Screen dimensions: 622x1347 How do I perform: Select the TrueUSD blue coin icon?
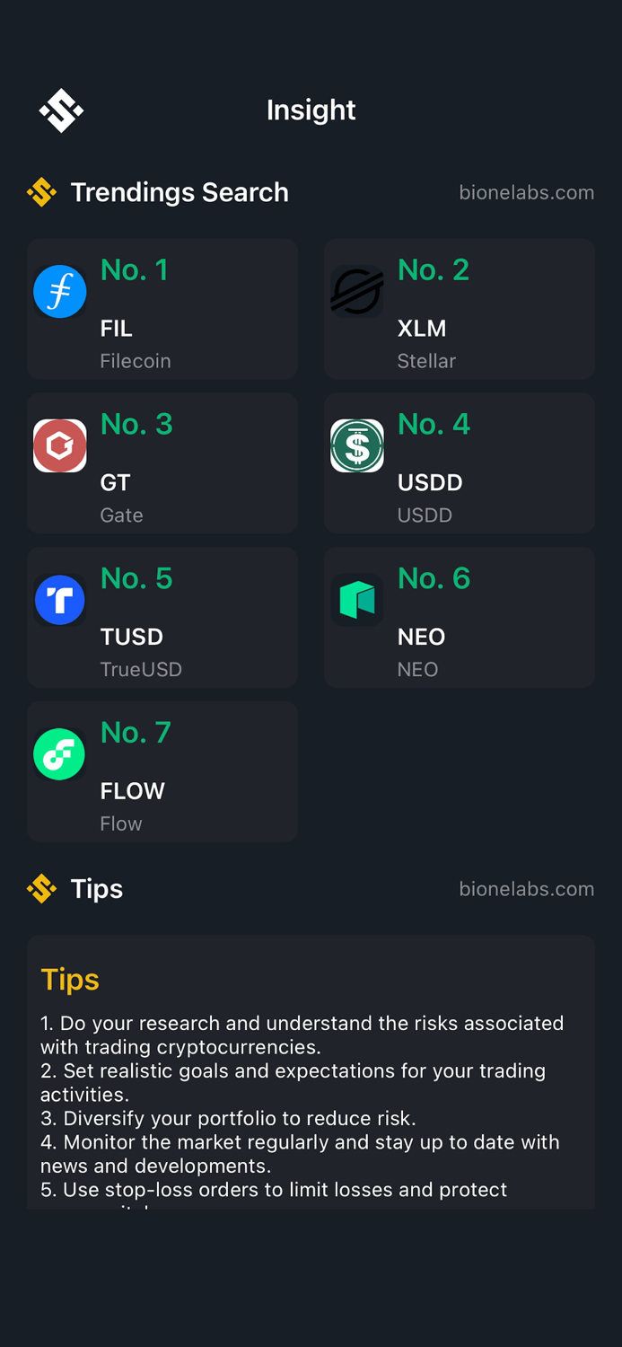(59, 599)
